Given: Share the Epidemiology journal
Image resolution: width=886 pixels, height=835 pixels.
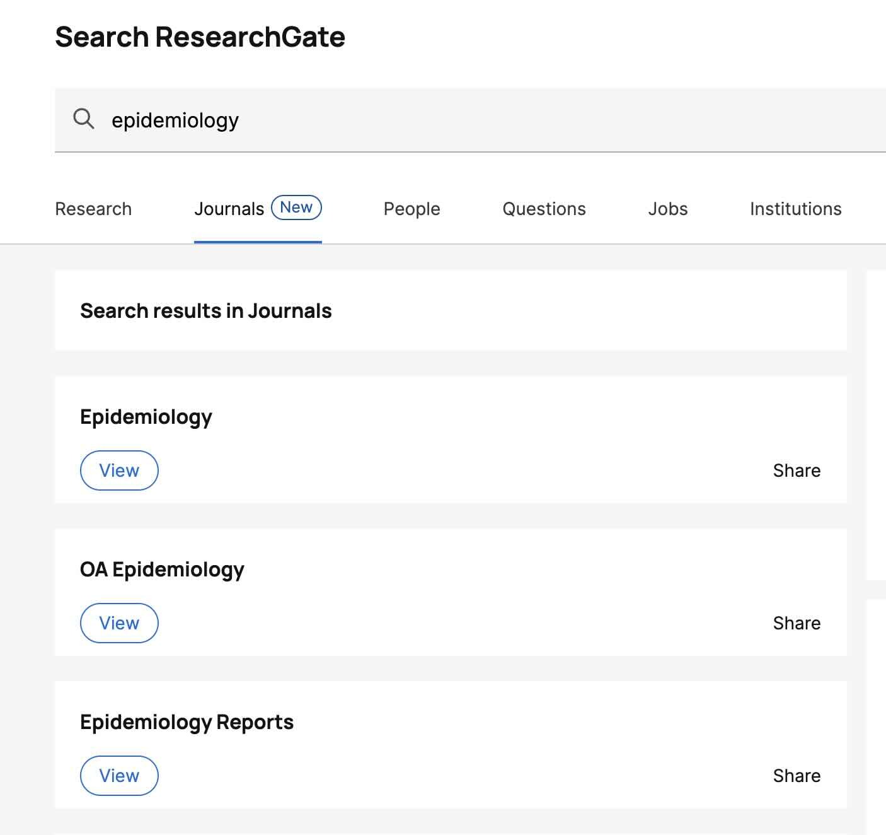Looking at the screenshot, I should click(797, 470).
